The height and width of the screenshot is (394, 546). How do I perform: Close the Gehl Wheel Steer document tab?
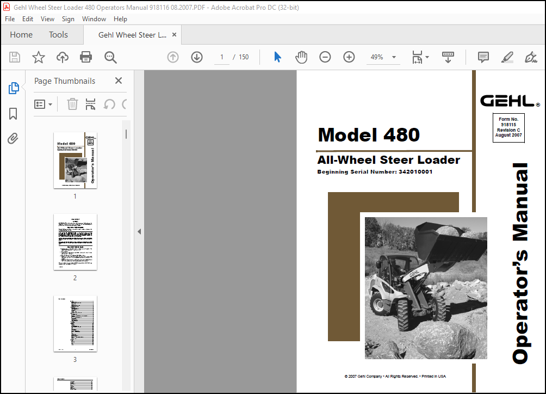point(175,34)
